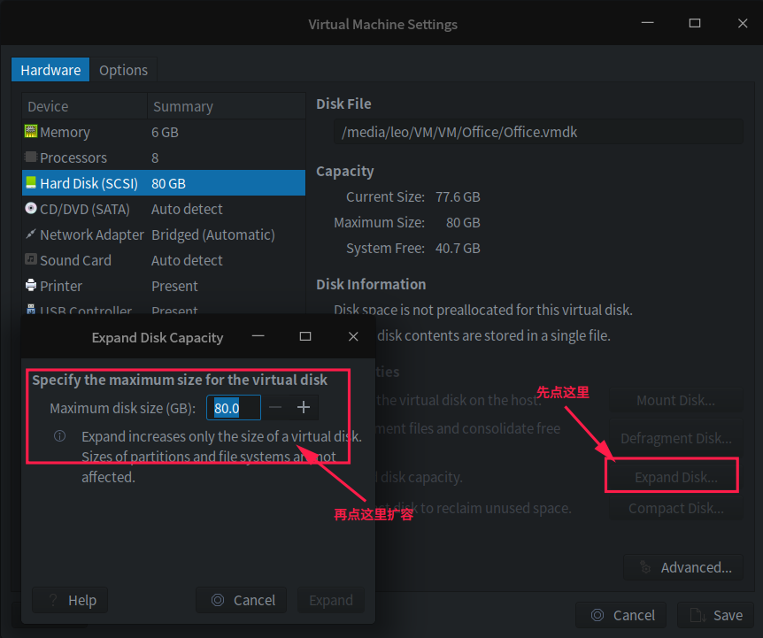763x638 pixels.
Task: Select the Memory row in the device list
Action: click(164, 132)
